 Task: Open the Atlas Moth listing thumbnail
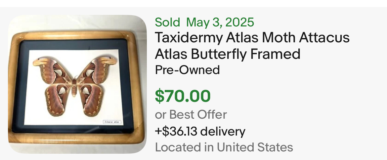click(77, 84)
